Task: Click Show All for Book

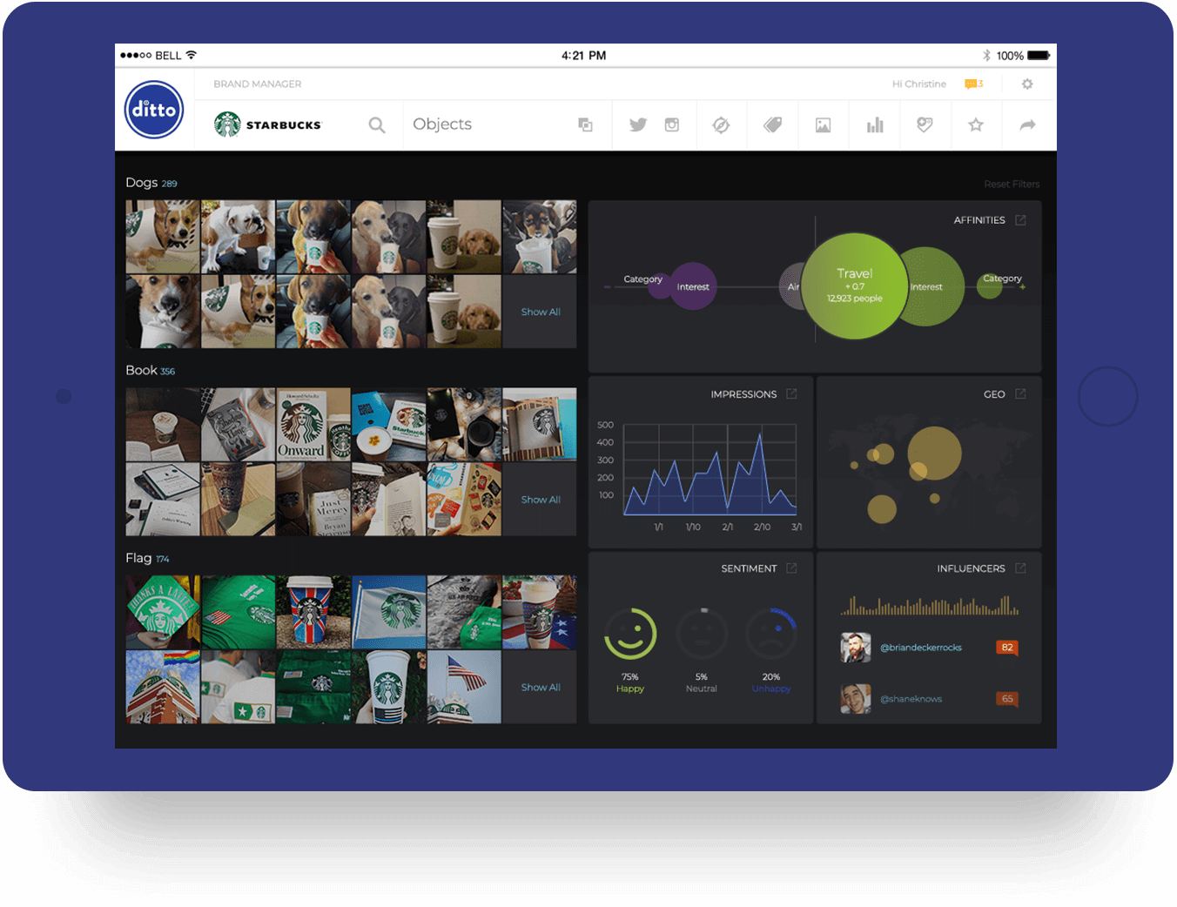Action: click(541, 500)
